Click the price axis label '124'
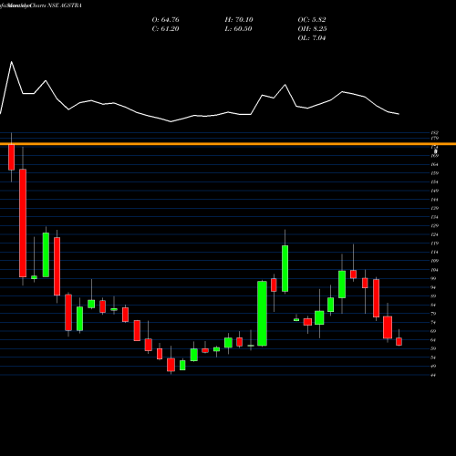Image resolution: width=456 pixels, height=456 pixels. click(435, 234)
